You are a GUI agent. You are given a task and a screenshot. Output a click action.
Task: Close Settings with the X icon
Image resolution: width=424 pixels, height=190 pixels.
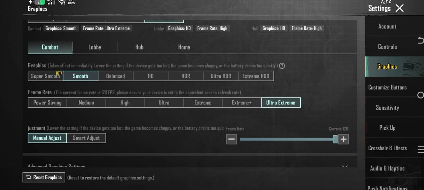coord(400,8)
